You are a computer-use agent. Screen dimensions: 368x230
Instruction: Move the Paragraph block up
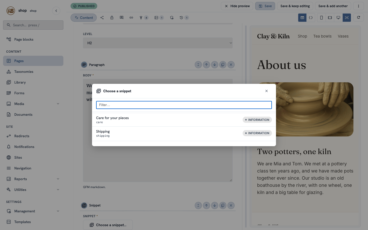[x=206, y=65]
